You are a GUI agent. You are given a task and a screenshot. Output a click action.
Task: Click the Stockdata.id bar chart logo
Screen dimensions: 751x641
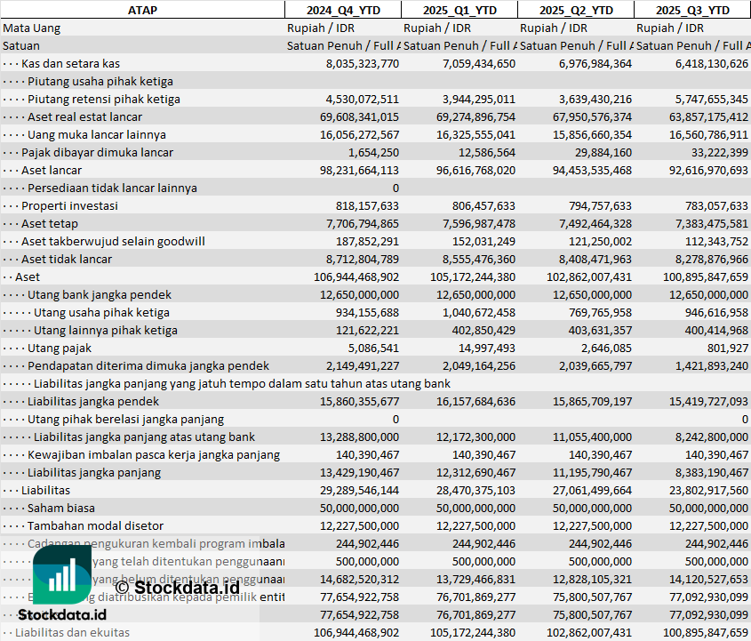pyautogui.click(x=62, y=573)
